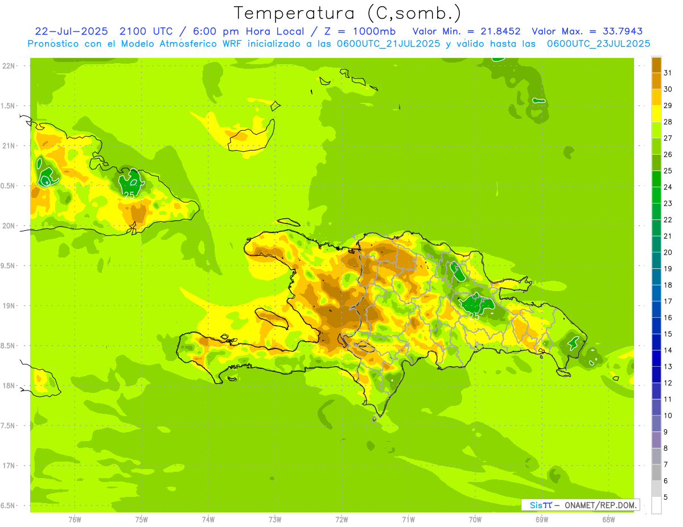This screenshot has height=527, width=683.
Task: Click the '75W' longitude label
Action: coord(141,519)
